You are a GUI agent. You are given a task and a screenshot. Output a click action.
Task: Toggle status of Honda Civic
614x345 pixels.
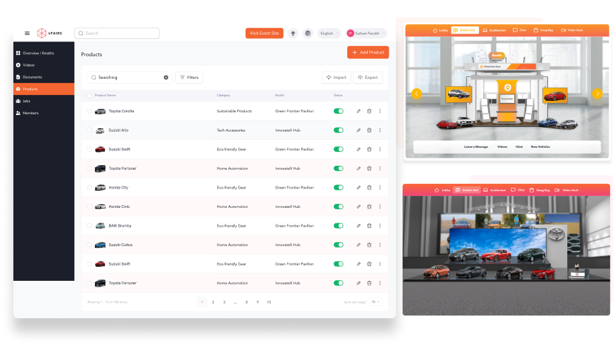[x=338, y=207]
